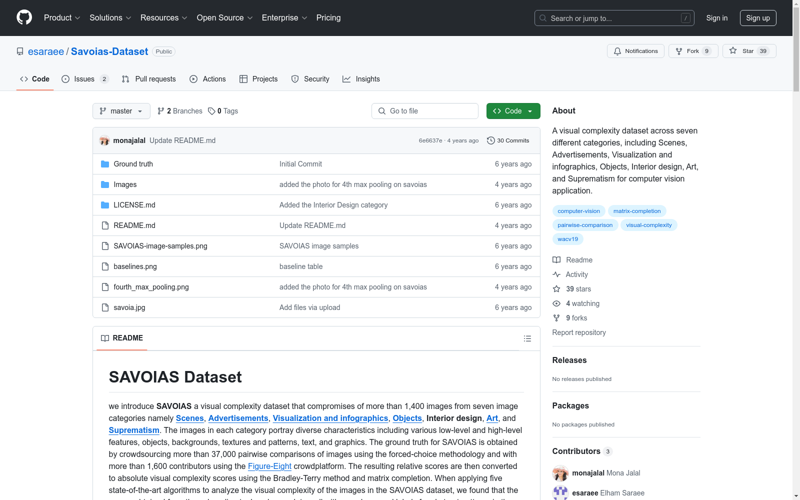Click the SAVOIAS-image-samples.png file icon
Viewport: 800px width, 500px height.
point(105,246)
